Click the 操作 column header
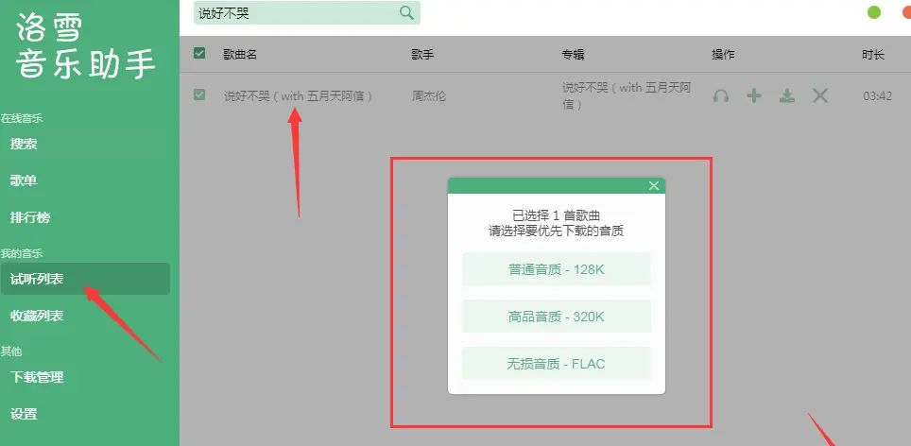 (x=723, y=54)
